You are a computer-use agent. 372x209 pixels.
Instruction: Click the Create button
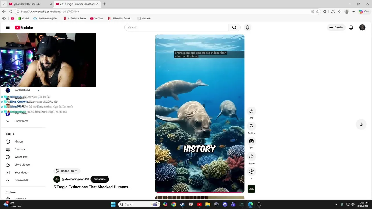336,27
